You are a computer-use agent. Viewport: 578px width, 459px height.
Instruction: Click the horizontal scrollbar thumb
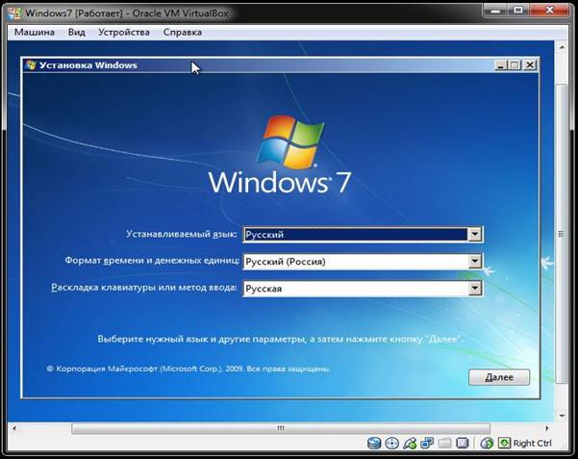281,428
